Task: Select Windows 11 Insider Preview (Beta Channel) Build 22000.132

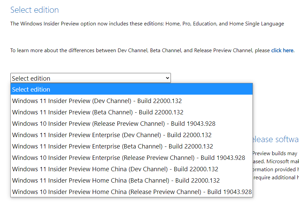Action: pyautogui.click(x=131, y=112)
